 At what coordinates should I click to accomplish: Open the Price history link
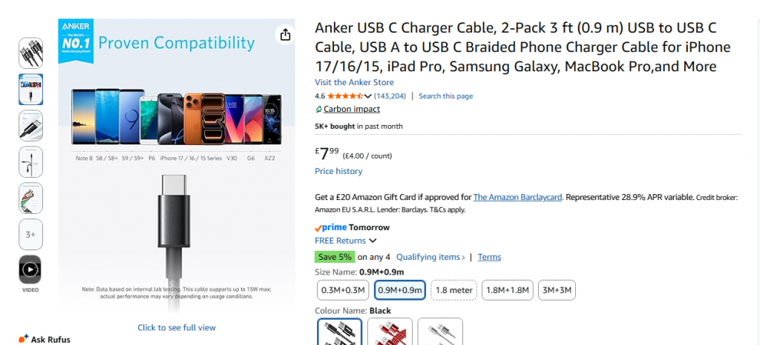[338, 171]
